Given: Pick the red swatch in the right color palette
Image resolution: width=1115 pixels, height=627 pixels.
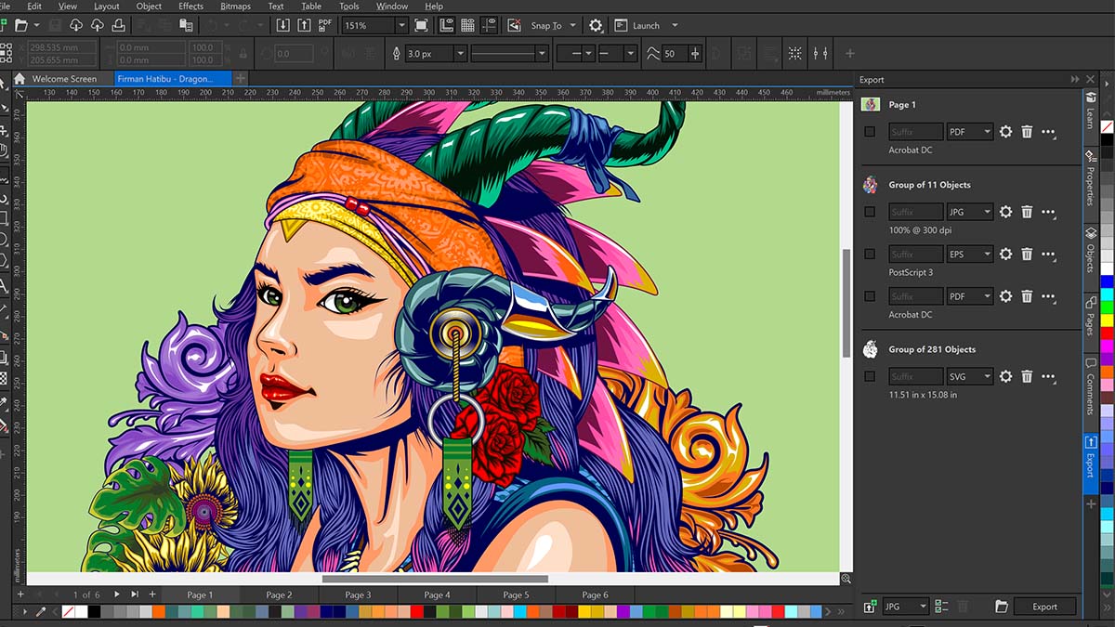Looking at the screenshot, I should 1107,333.
